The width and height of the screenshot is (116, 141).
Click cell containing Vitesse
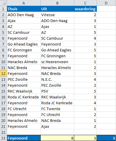coord(57,15)
